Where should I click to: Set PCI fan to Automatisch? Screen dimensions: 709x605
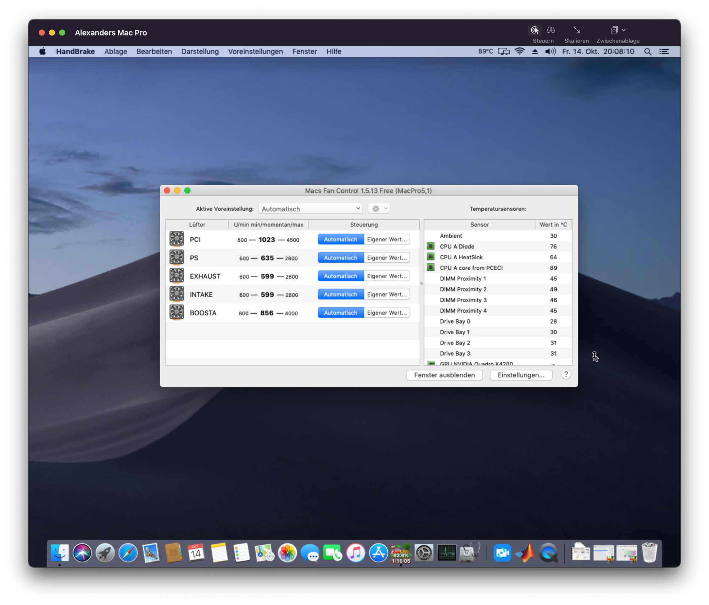click(340, 240)
